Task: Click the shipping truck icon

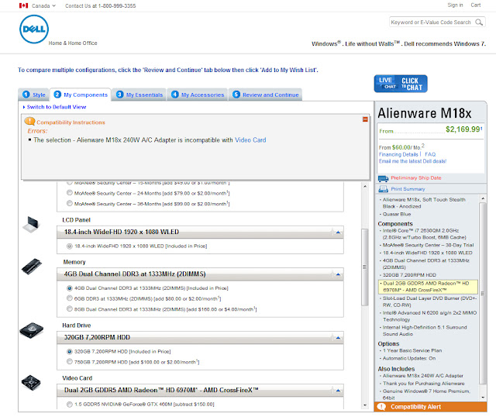Action: (x=383, y=178)
